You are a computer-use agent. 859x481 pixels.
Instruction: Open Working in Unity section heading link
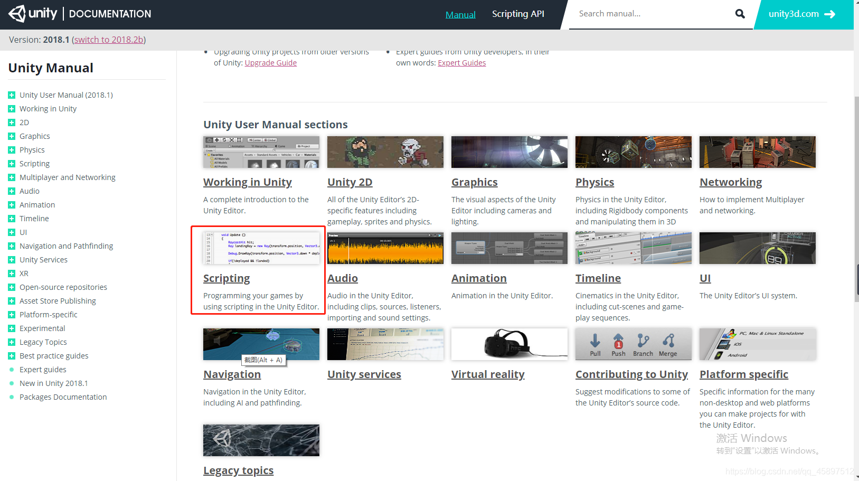pos(248,182)
